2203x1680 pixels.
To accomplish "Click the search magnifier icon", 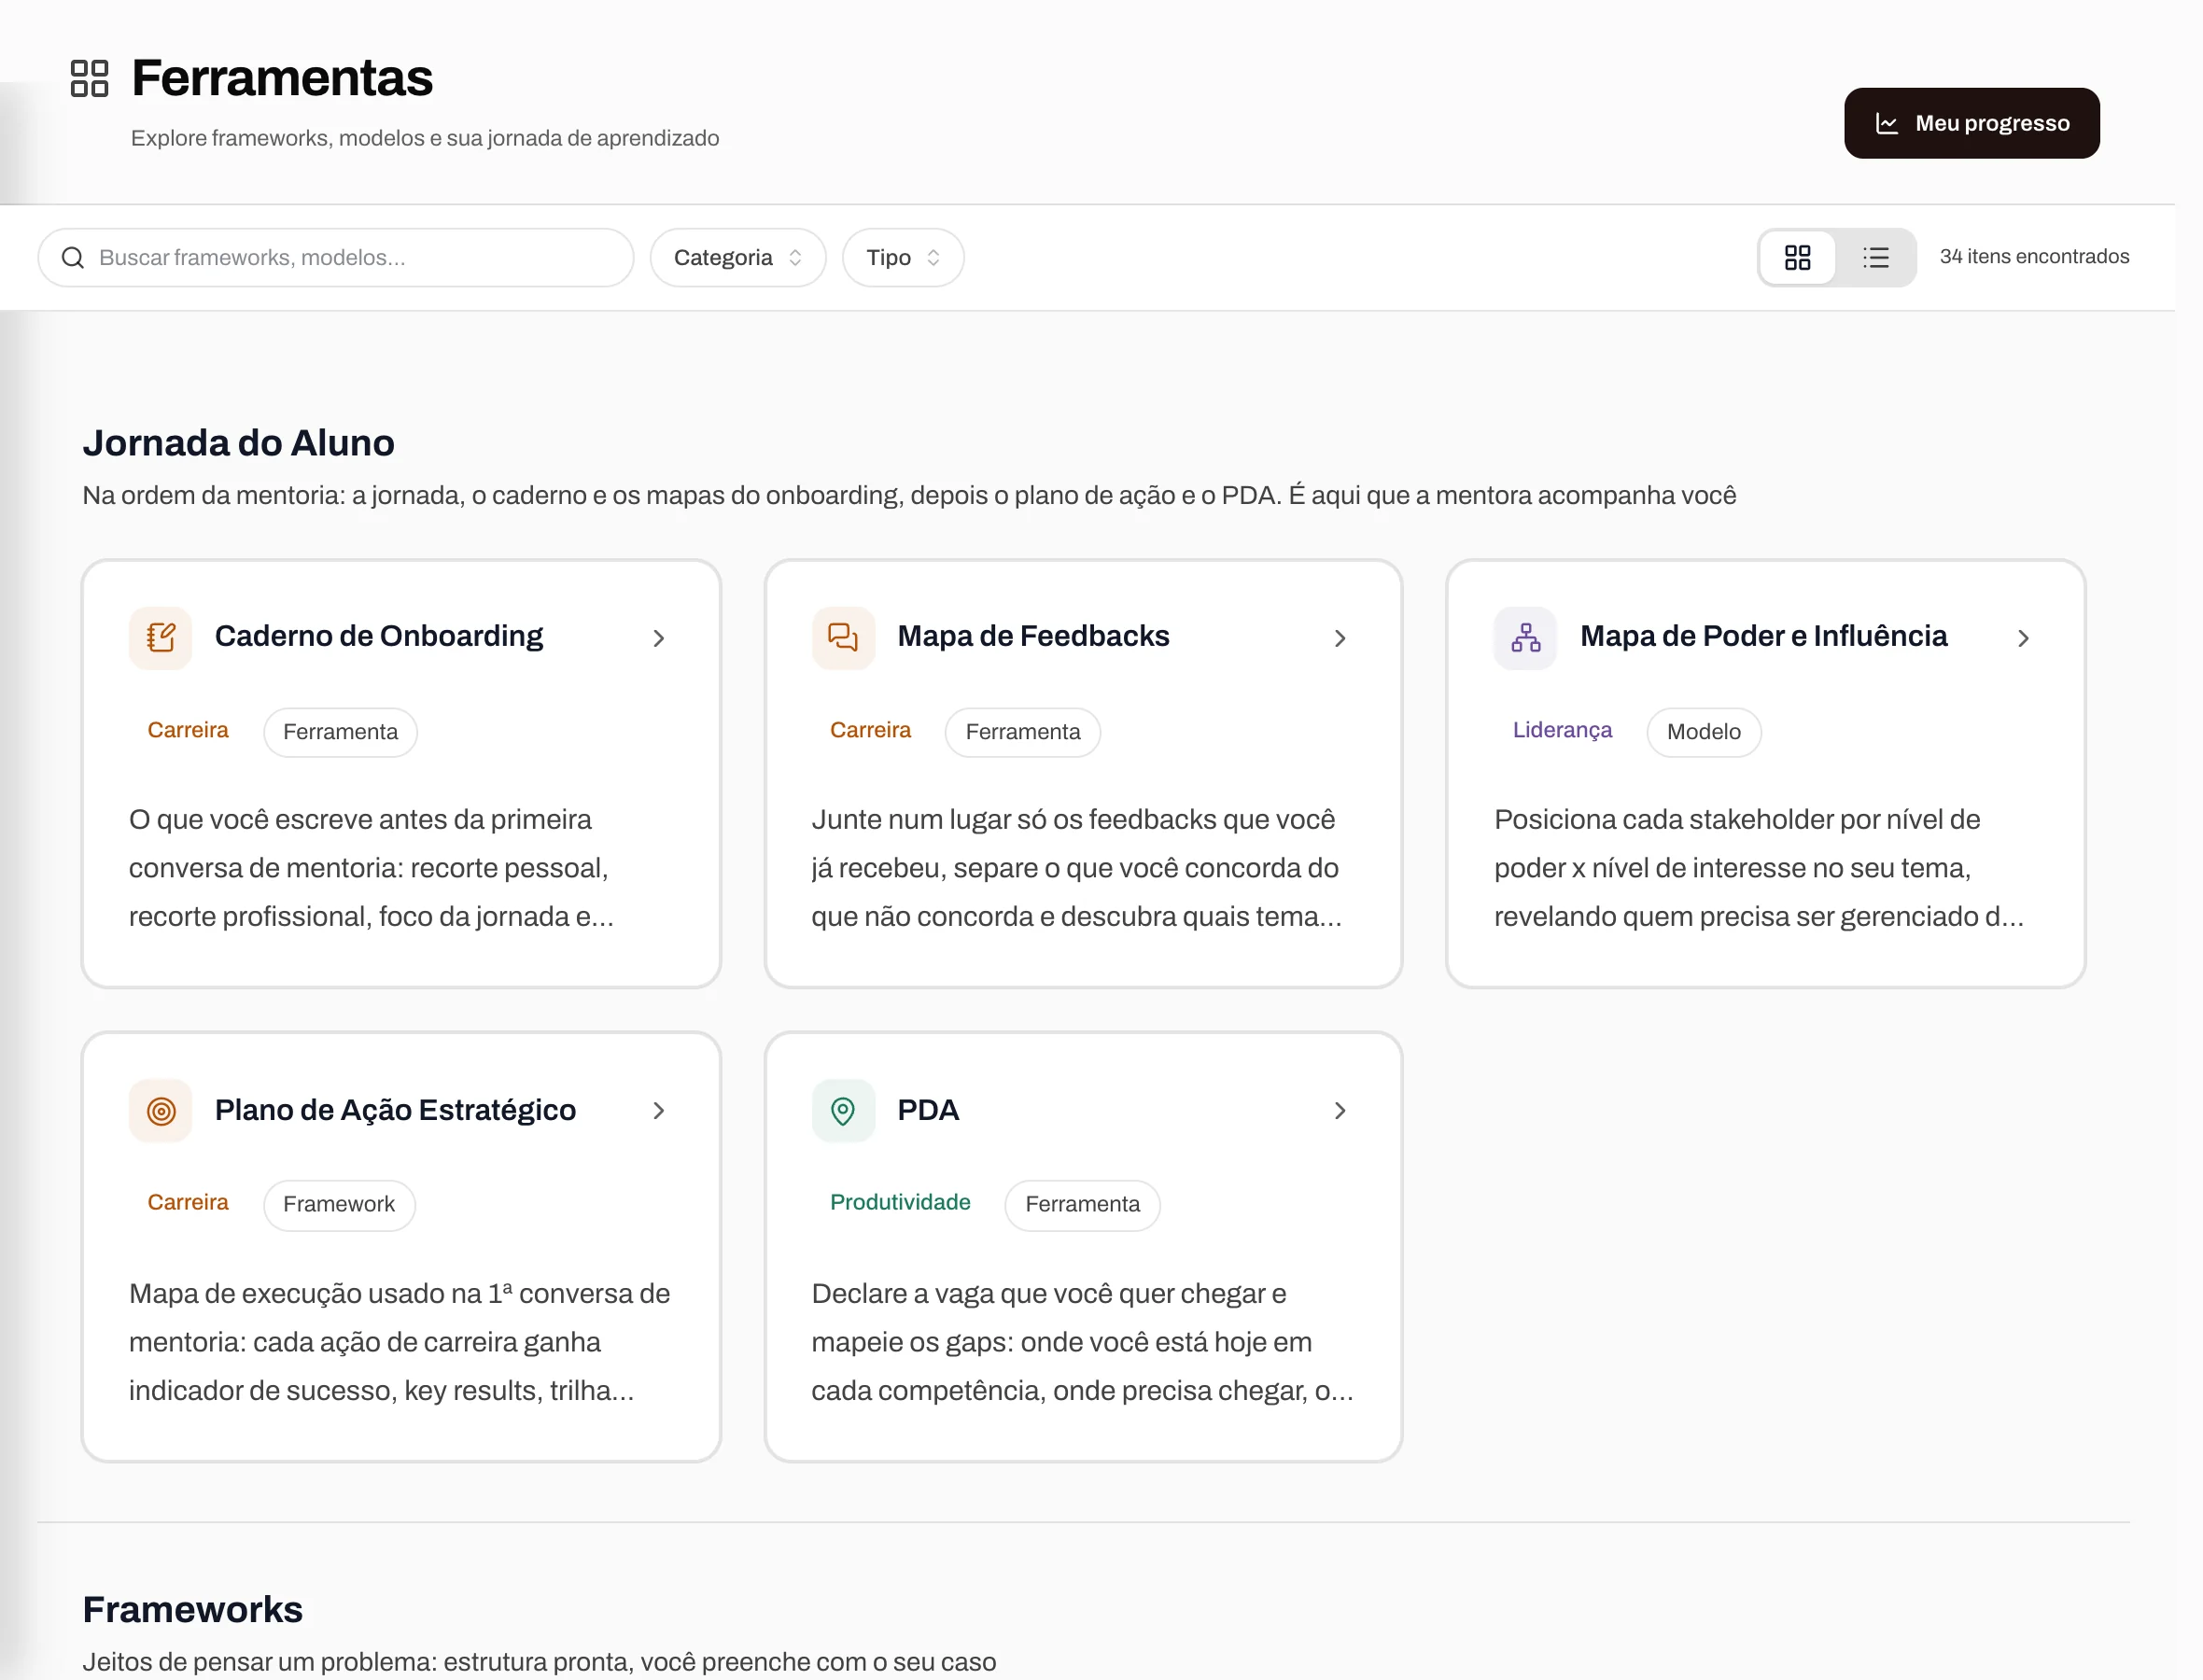I will point(73,258).
